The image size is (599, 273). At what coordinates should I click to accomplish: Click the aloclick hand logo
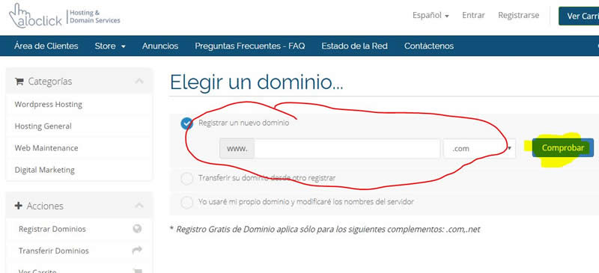(x=35, y=15)
